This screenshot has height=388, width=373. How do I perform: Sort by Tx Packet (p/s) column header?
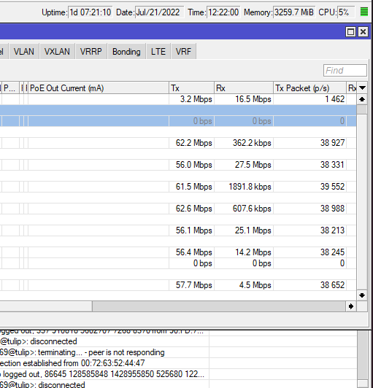click(309, 88)
